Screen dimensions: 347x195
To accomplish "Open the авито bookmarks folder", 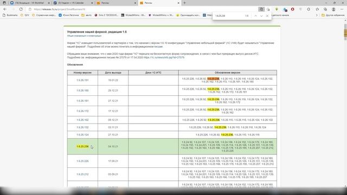I will click(x=86, y=15).
